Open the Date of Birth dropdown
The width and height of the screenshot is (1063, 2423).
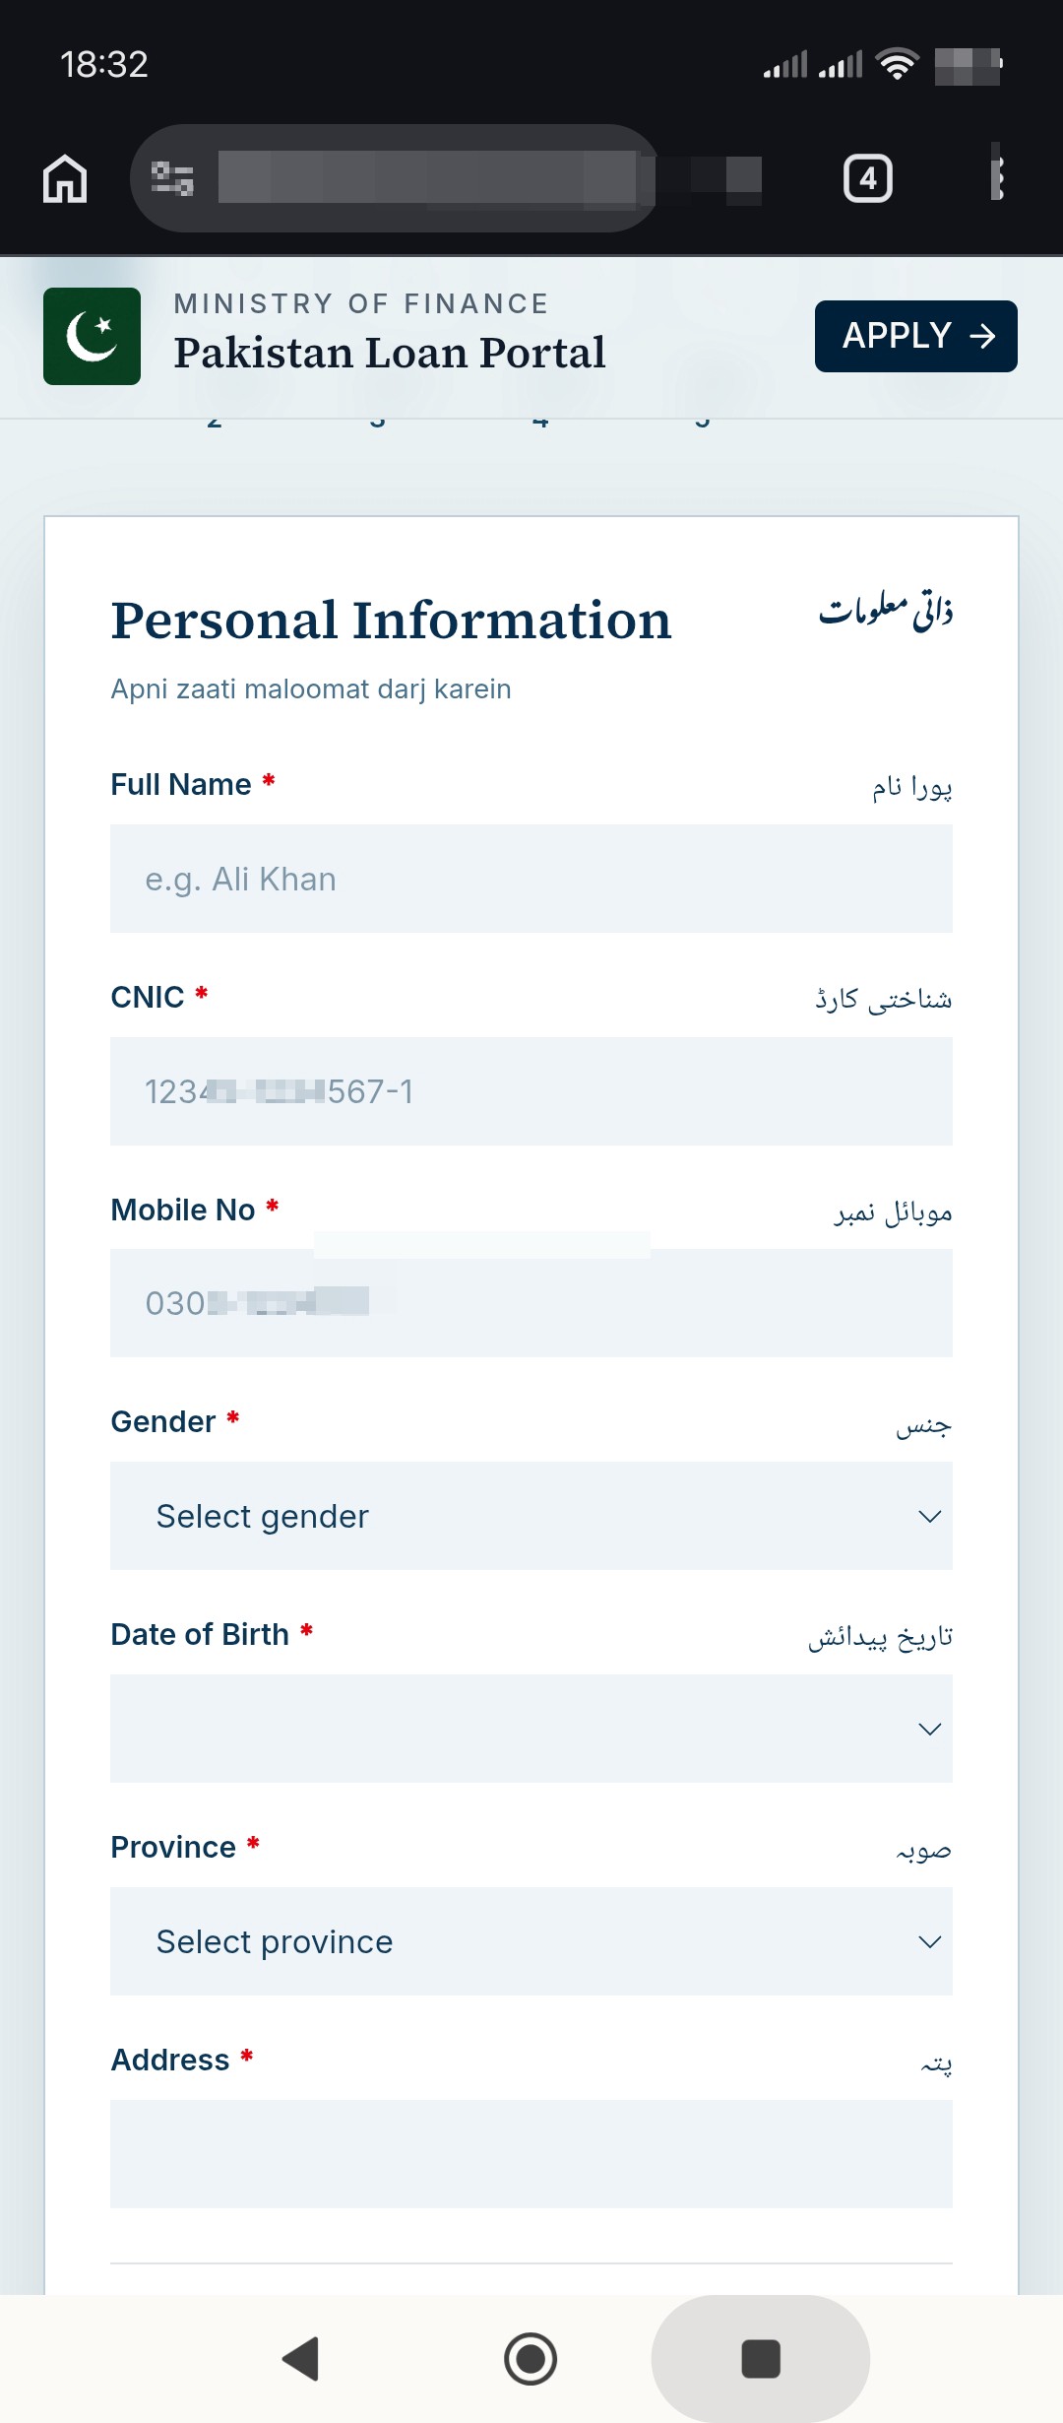531,1729
